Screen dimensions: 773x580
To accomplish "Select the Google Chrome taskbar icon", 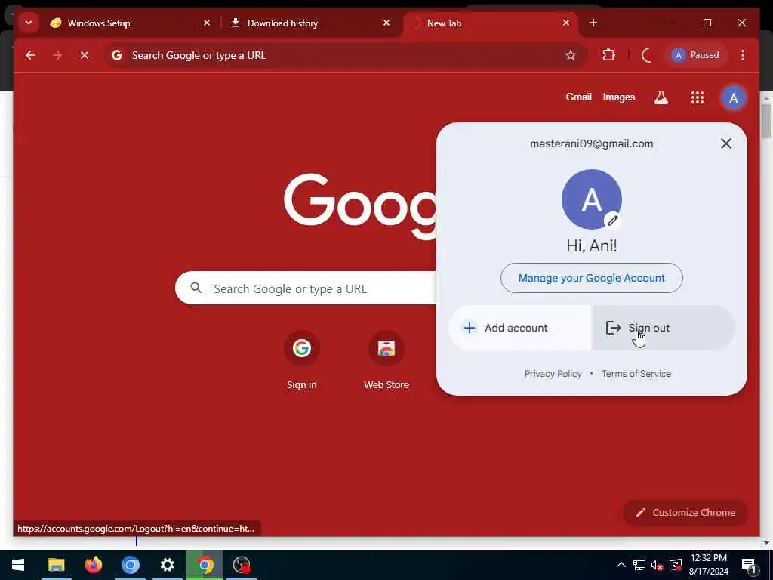I will 205,565.
